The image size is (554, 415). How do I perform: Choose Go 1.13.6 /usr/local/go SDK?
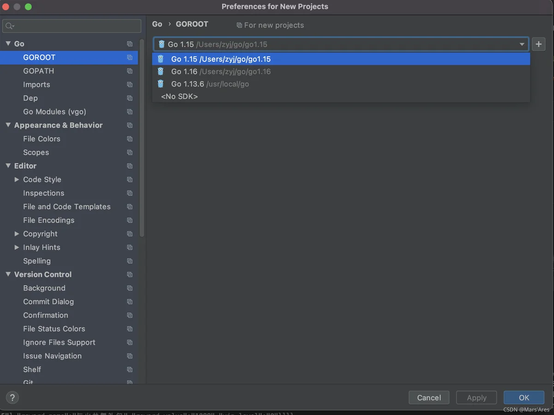click(x=341, y=84)
